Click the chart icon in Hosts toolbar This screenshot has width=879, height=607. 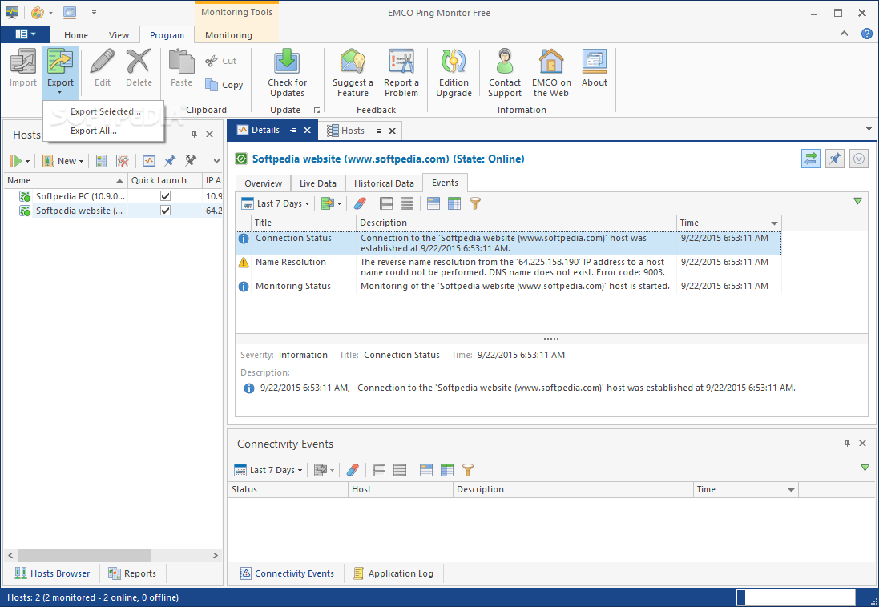(148, 161)
